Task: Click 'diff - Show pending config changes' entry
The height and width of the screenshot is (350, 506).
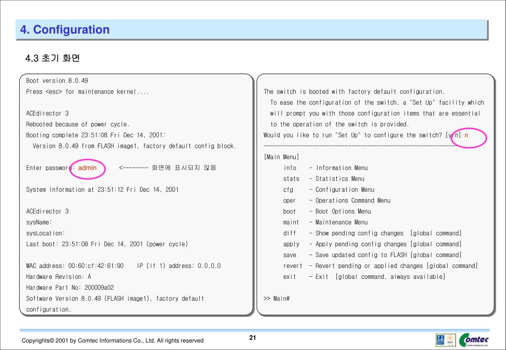Action: pos(372,233)
